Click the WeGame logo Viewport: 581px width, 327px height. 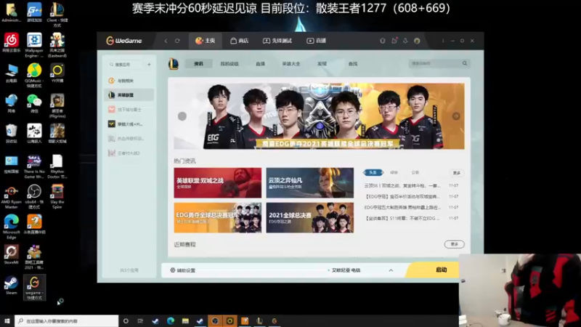(123, 41)
